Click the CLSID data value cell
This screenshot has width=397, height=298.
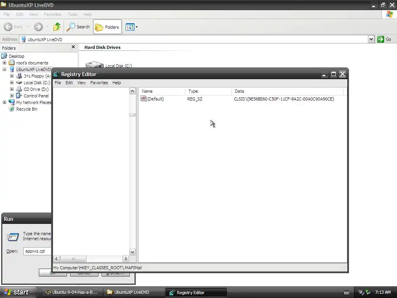[x=284, y=99]
